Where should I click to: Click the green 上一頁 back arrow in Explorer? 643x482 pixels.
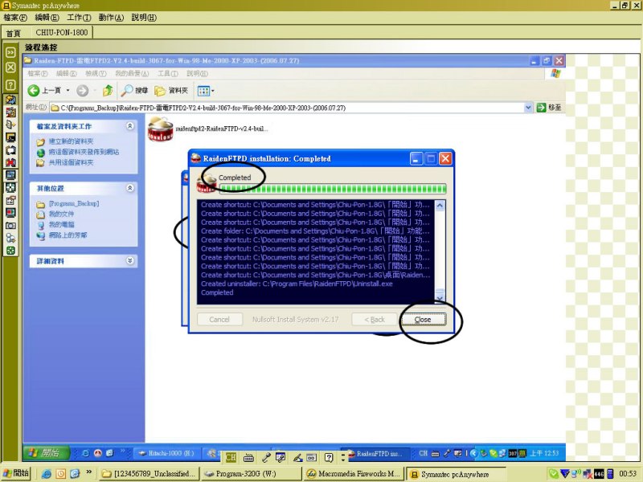pyautogui.click(x=34, y=90)
